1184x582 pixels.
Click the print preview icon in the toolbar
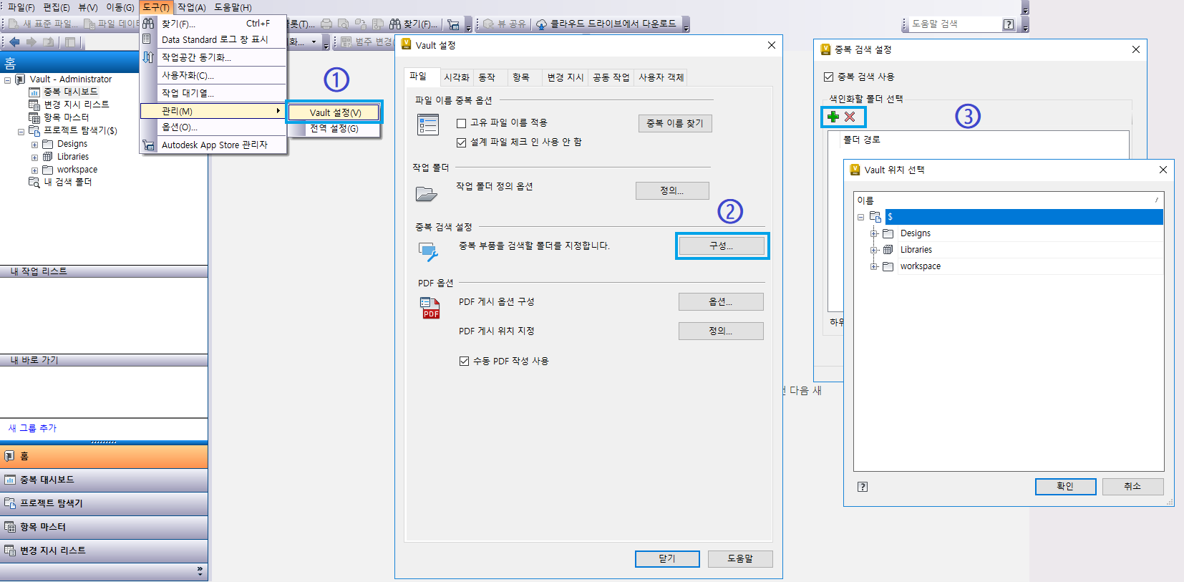344,24
